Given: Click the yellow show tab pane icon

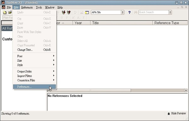Looking at the screenshot, I should coord(87,12).
